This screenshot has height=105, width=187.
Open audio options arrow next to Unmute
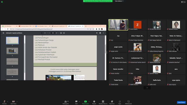click(8, 101)
